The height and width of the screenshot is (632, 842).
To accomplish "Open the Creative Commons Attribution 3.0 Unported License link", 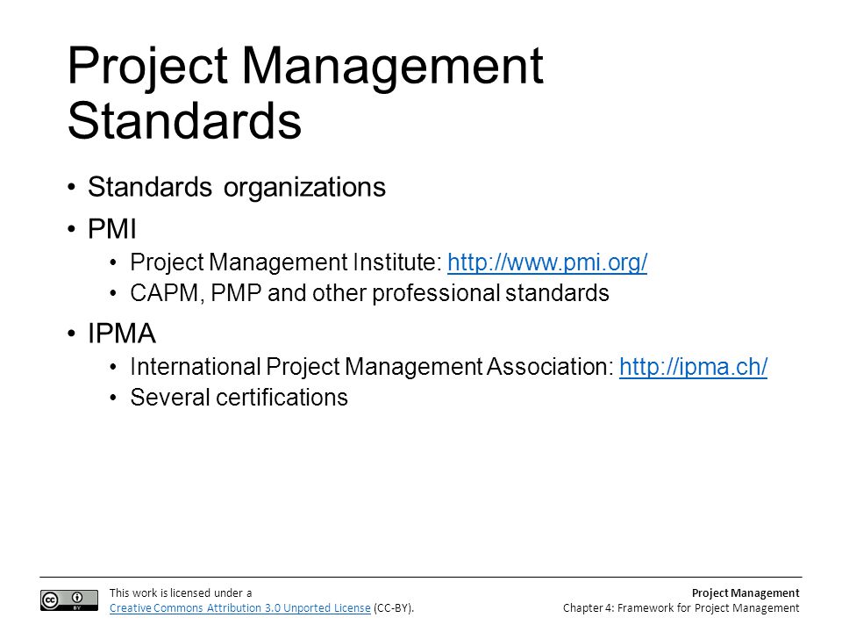I will pos(240,607).
